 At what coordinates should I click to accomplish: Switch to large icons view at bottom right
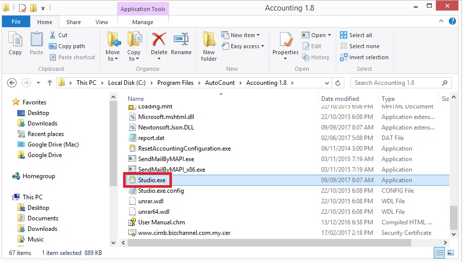(450, 252)
